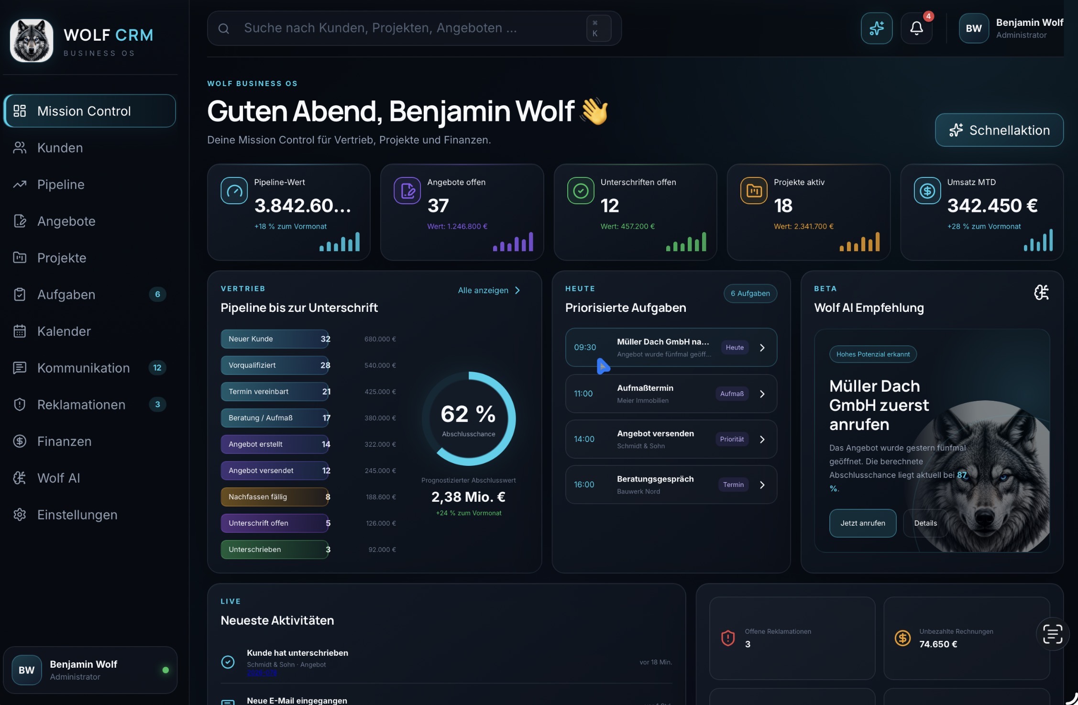
Task: Select the Unterschrift offen pipeline bar
Action: [275, 523]
